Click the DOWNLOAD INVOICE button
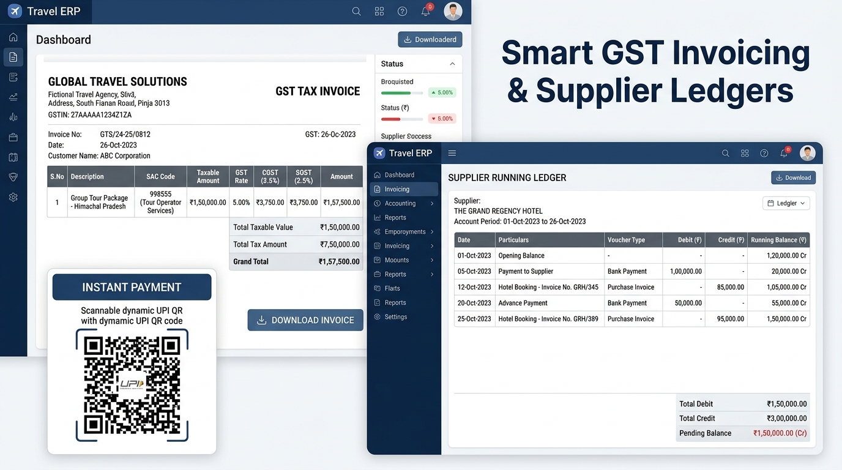 tap(305, 320)
